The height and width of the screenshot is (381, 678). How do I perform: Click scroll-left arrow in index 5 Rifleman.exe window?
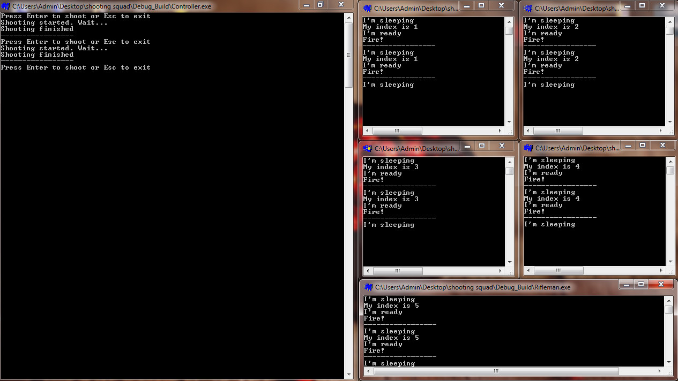(x=369, y=371)
